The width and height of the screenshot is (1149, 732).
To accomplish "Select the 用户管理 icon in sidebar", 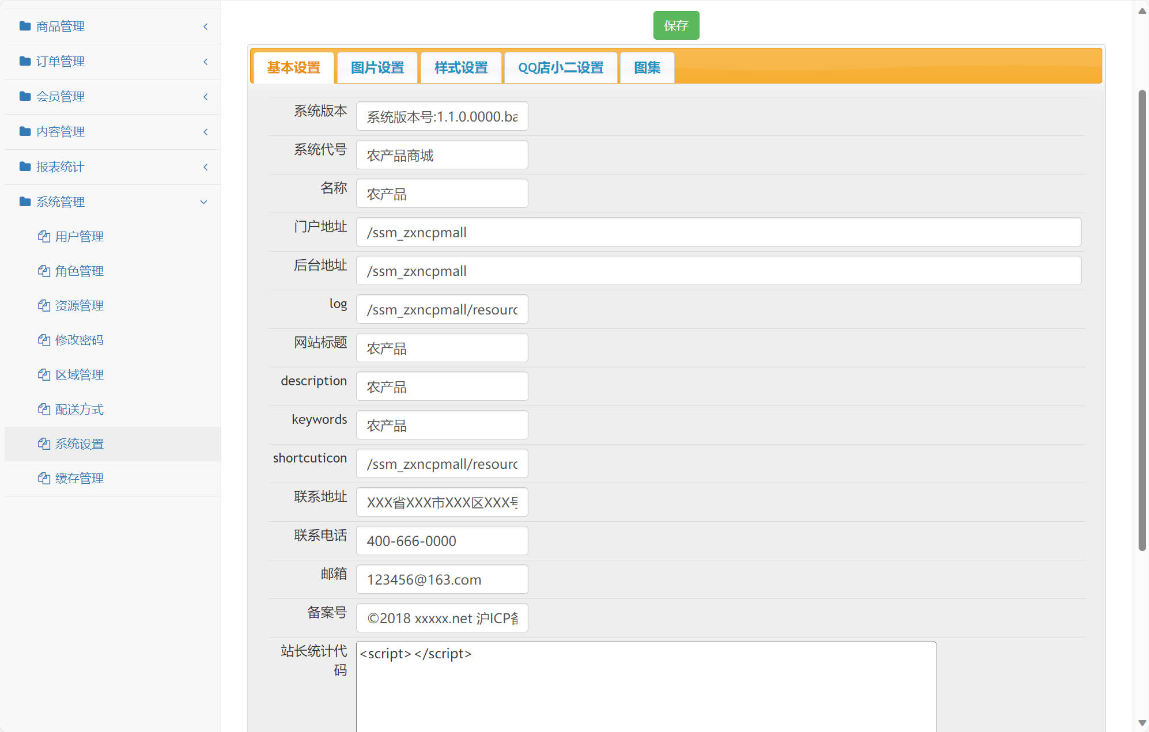I will click(45, 236).
